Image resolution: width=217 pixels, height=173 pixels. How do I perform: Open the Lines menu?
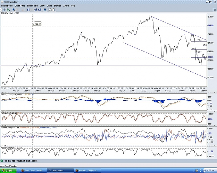point(49,6)
